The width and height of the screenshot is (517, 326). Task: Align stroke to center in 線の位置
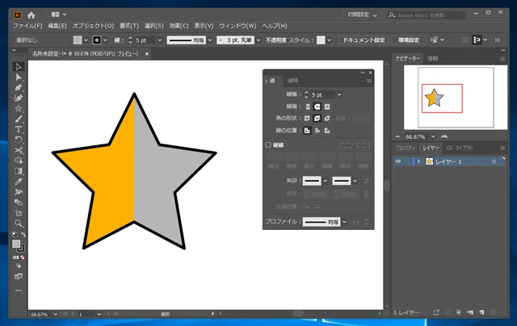click(307, 131)
